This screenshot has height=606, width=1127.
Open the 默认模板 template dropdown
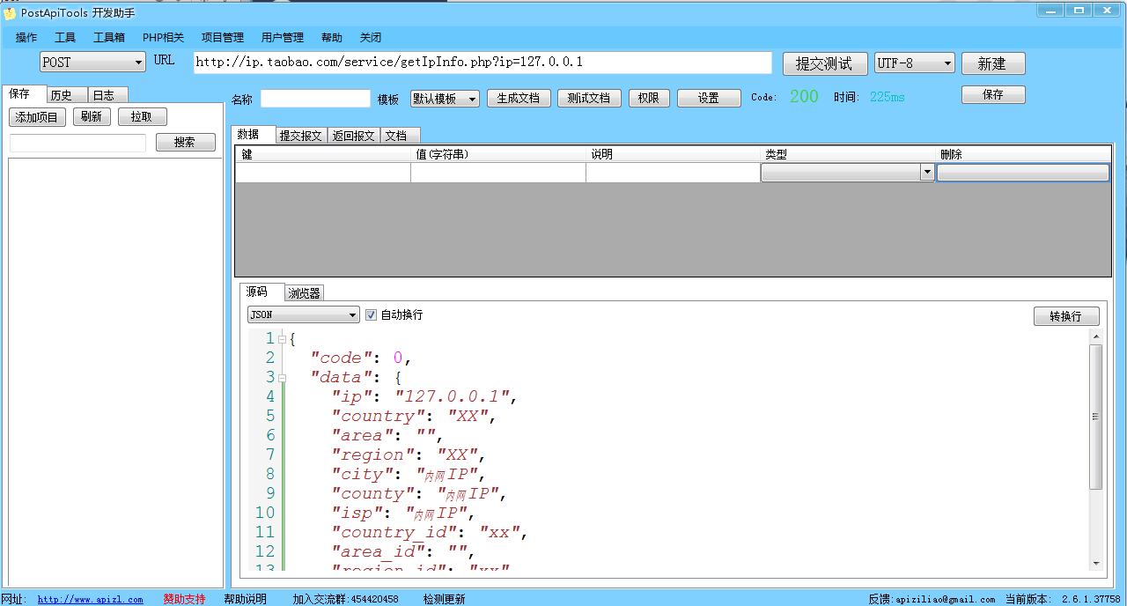[444, 98]
